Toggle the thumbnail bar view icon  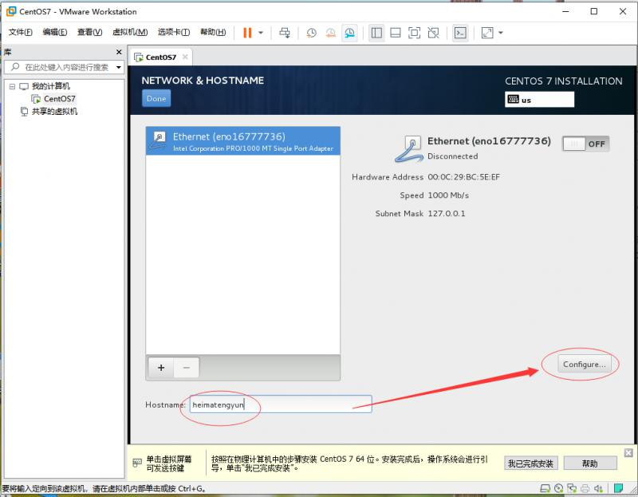[x=395, y=33]
